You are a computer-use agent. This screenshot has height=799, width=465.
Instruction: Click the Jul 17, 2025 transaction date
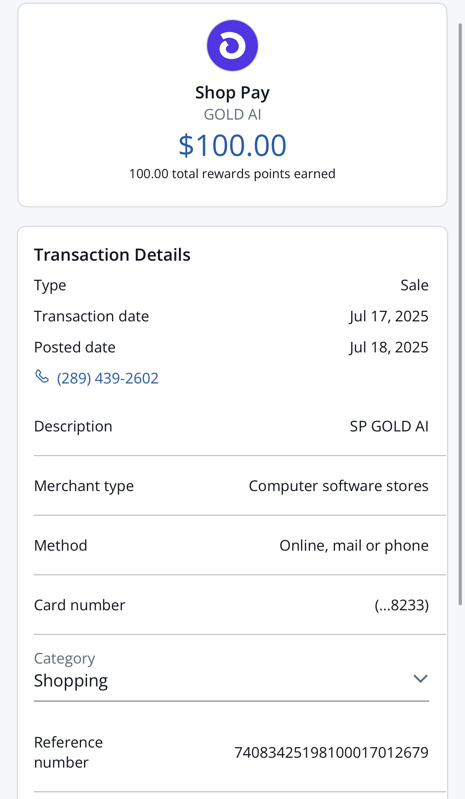coord(389,316)
